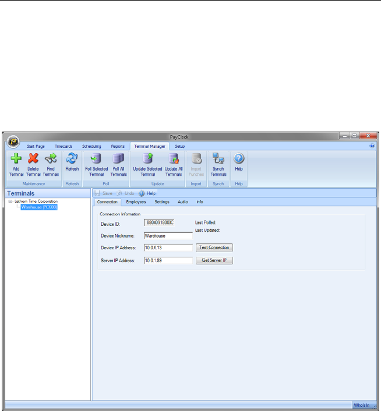The image size is (381, 411).
Task: Switch to the Employees tab
Action: click(x=136, y=202)
